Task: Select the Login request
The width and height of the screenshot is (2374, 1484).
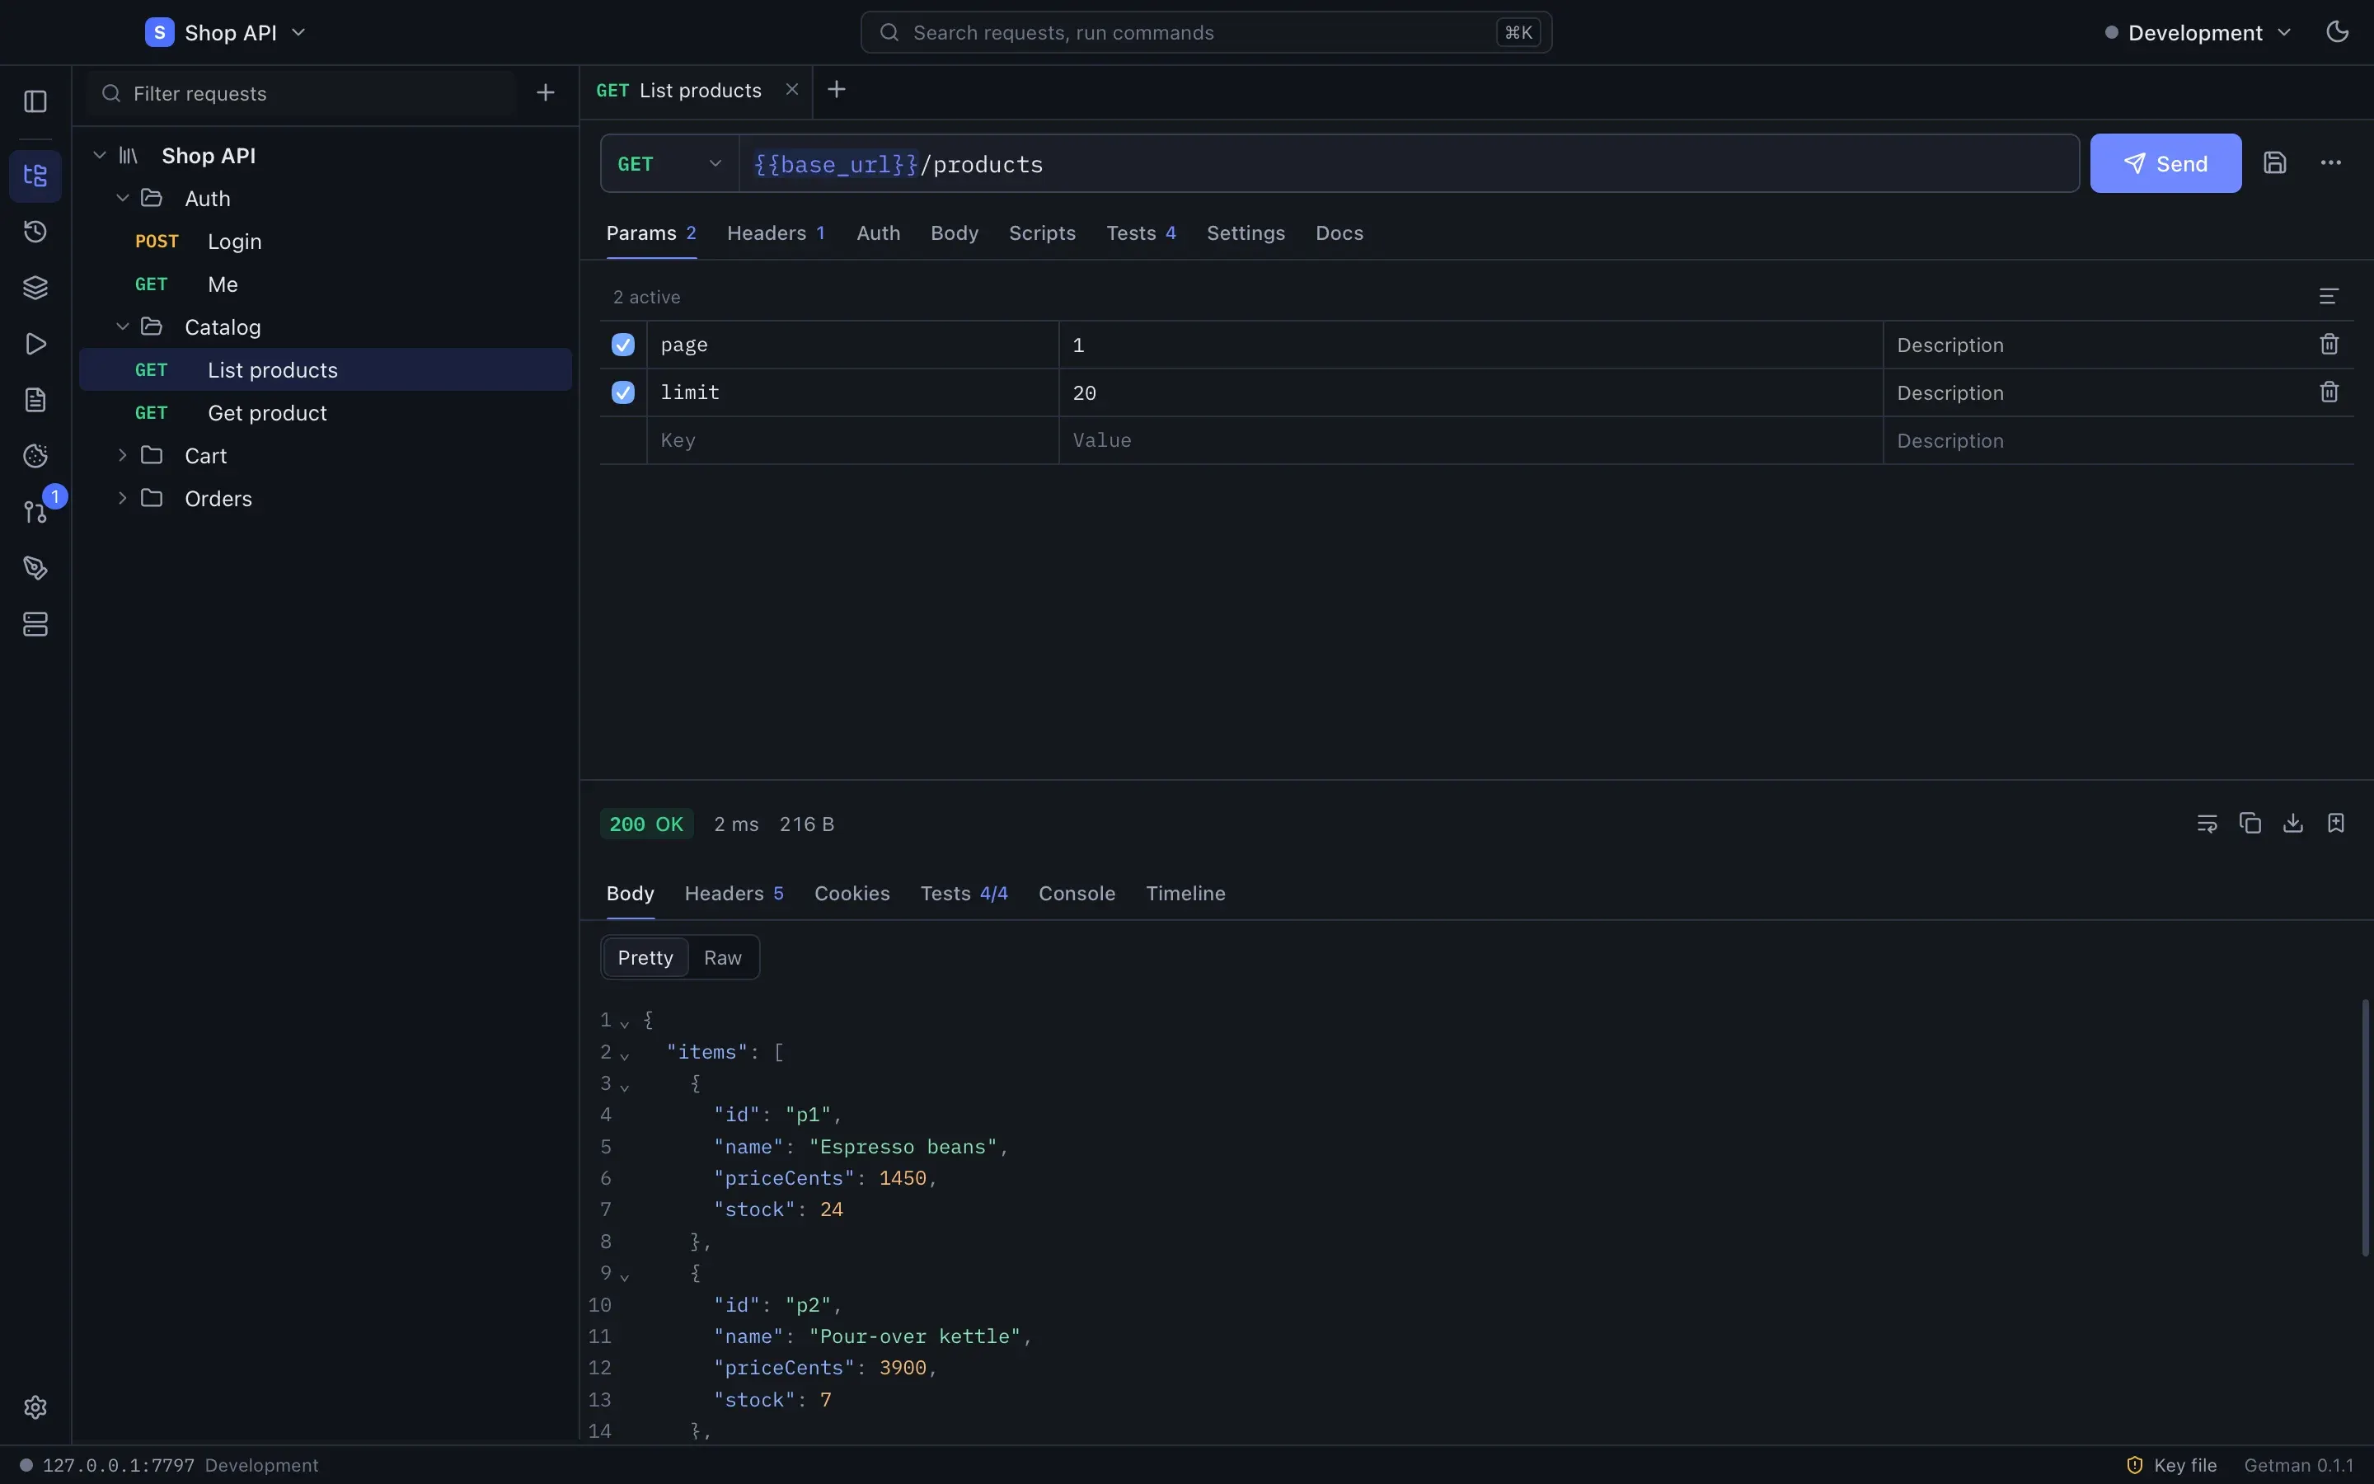Action: [326, 242]
